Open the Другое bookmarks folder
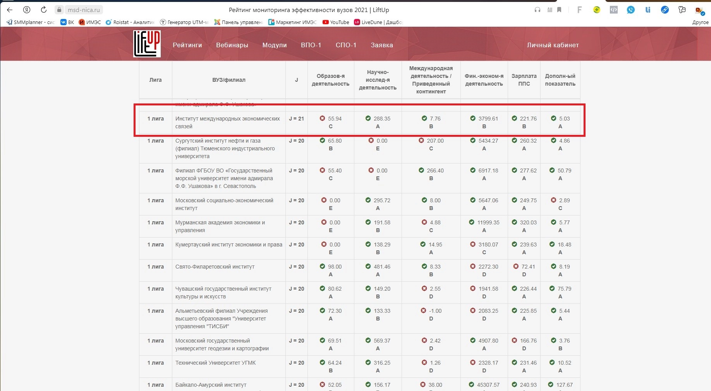 pos(700,22)
